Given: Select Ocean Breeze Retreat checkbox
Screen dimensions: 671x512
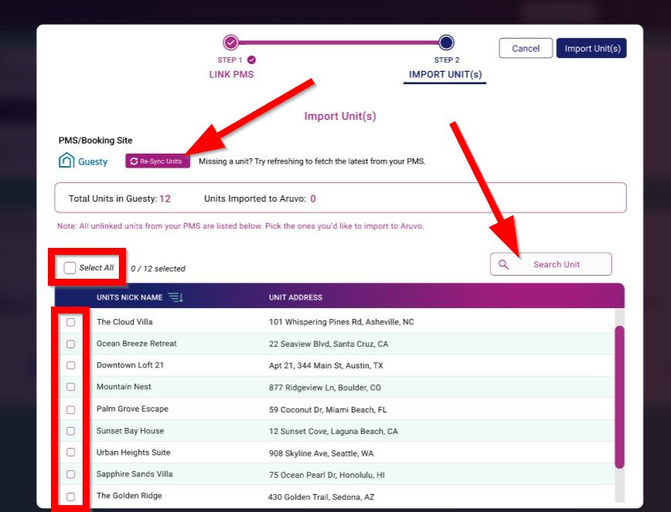Looking at the screenshot, I should click(x=70, y=344).
